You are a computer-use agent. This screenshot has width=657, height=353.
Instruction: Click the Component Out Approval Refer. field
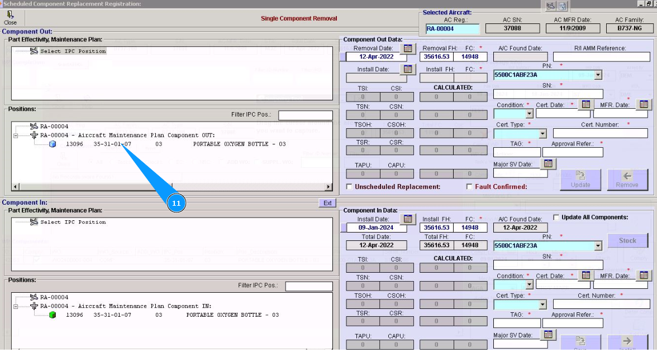click(x=573, y=152)
